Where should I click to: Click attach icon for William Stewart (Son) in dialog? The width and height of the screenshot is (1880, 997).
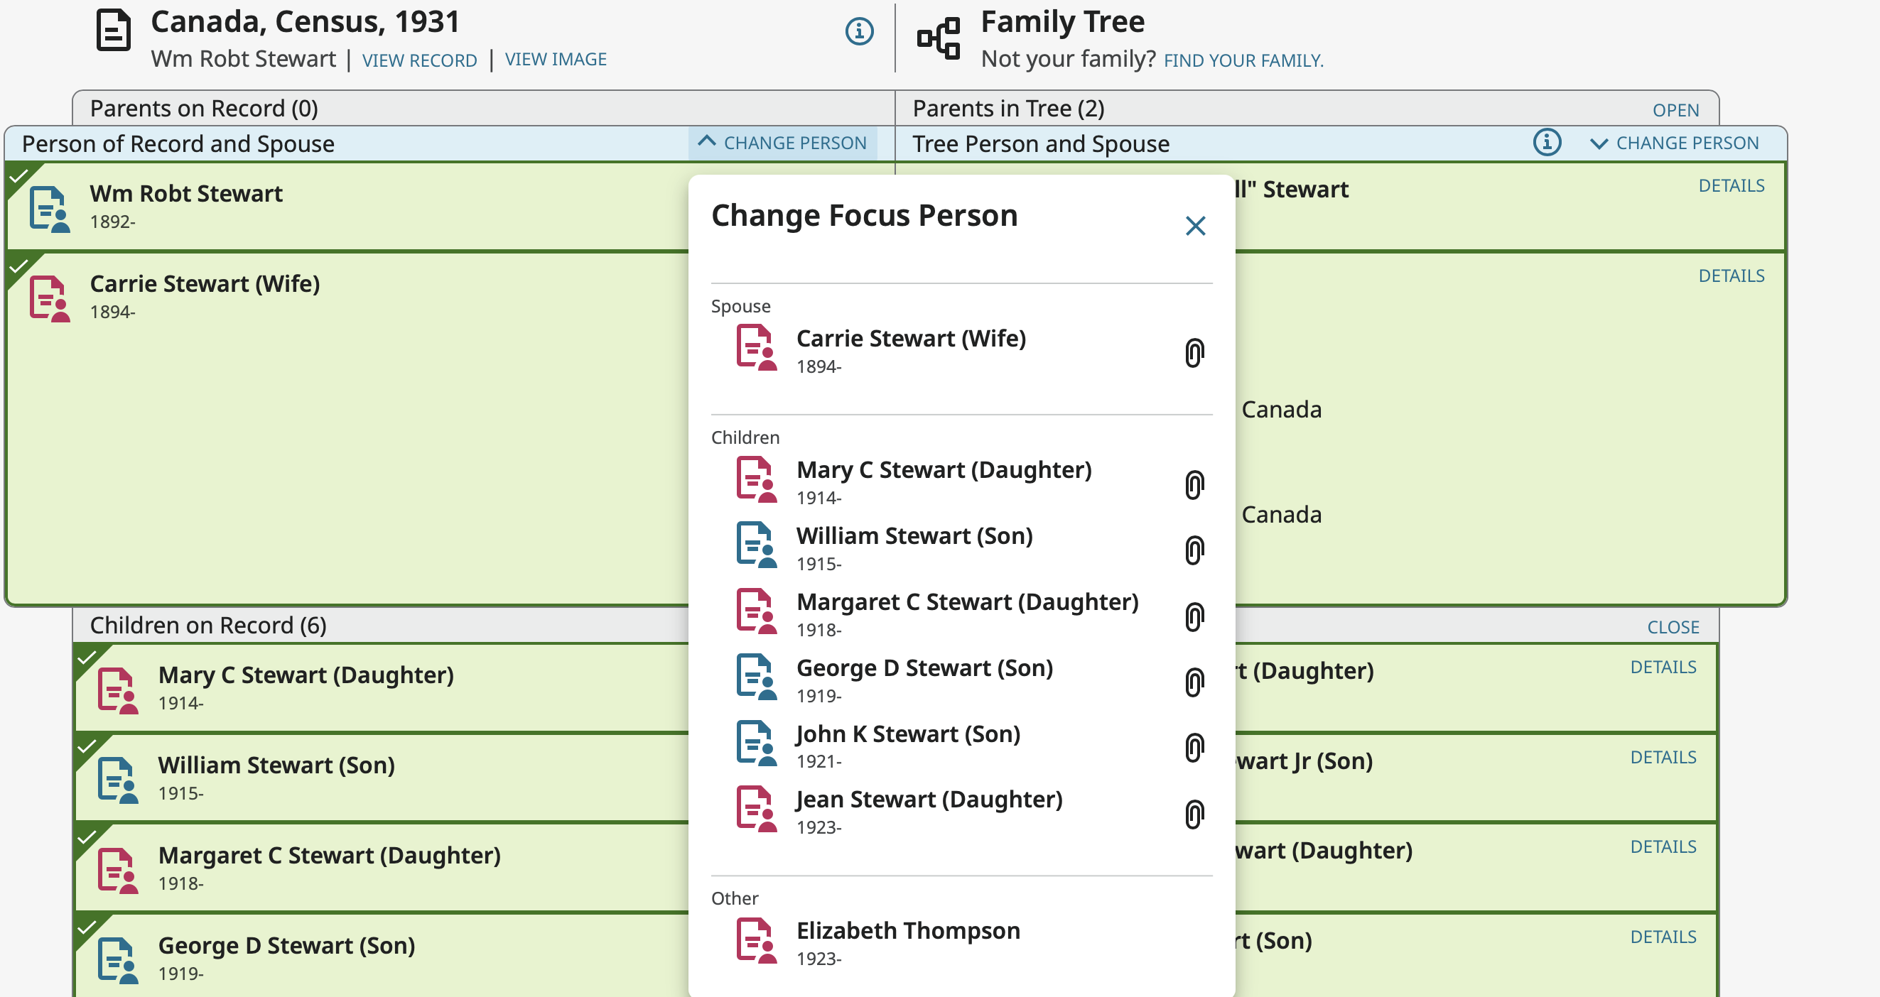pyautogui.click(x=1193, y=550)
